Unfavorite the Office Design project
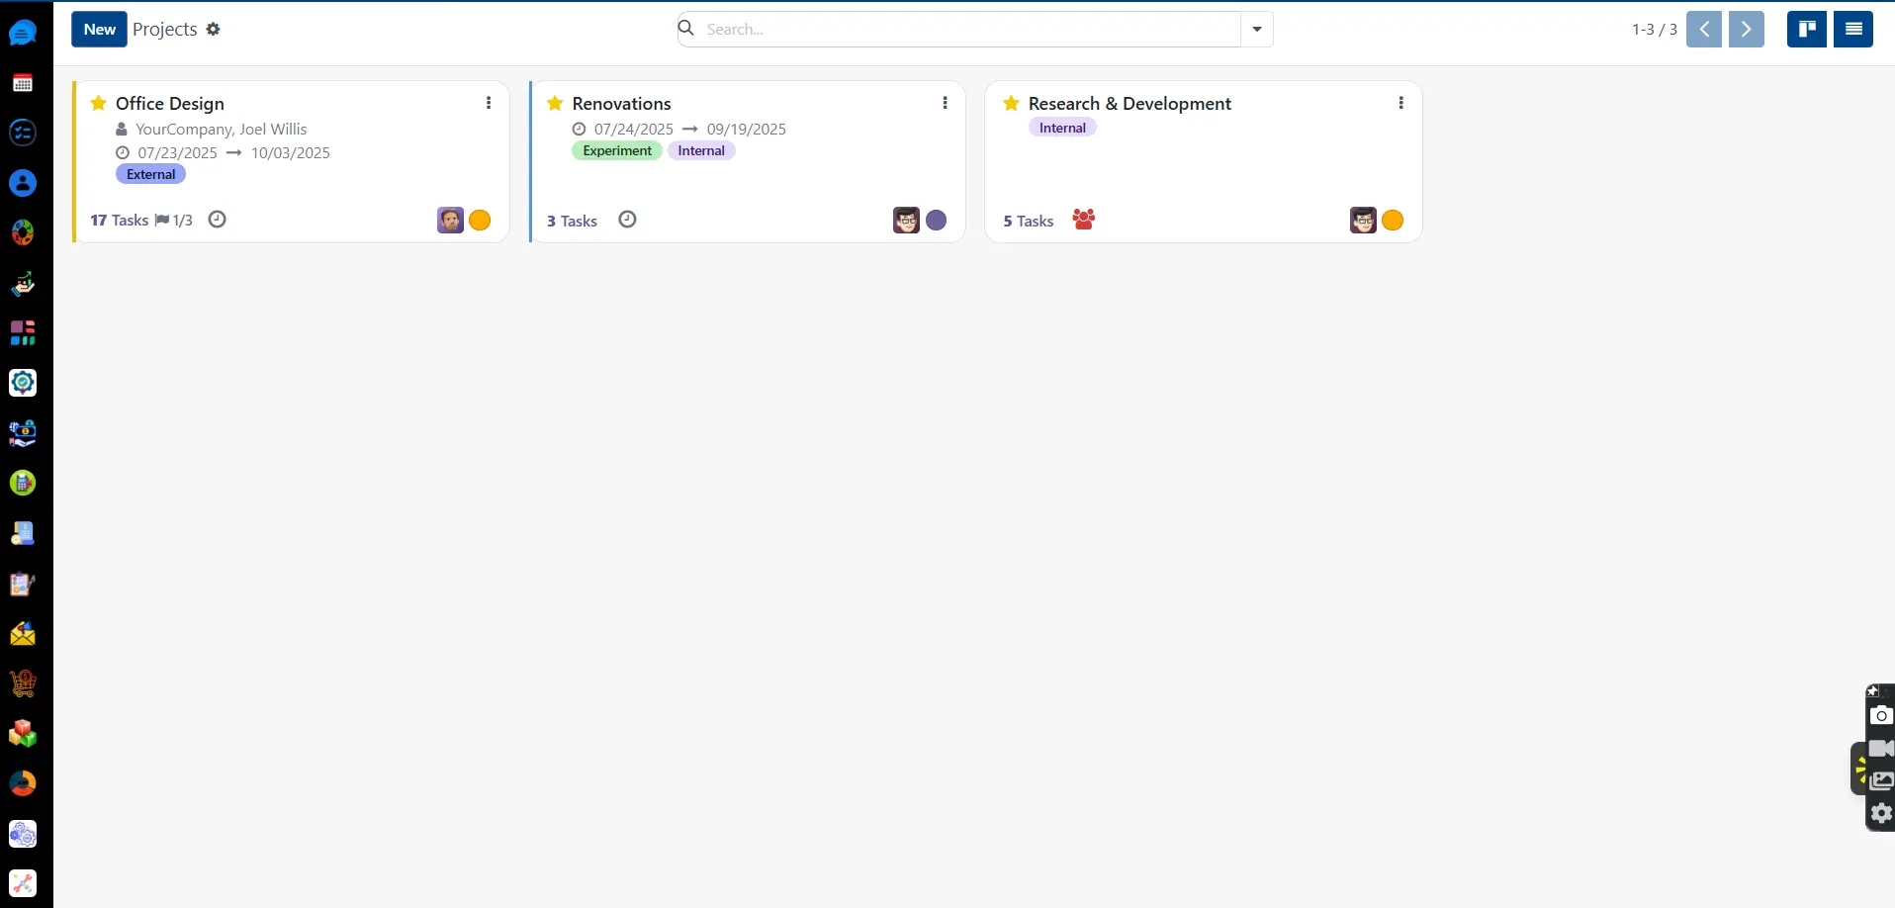1895x908 pixels. (98, 102)
